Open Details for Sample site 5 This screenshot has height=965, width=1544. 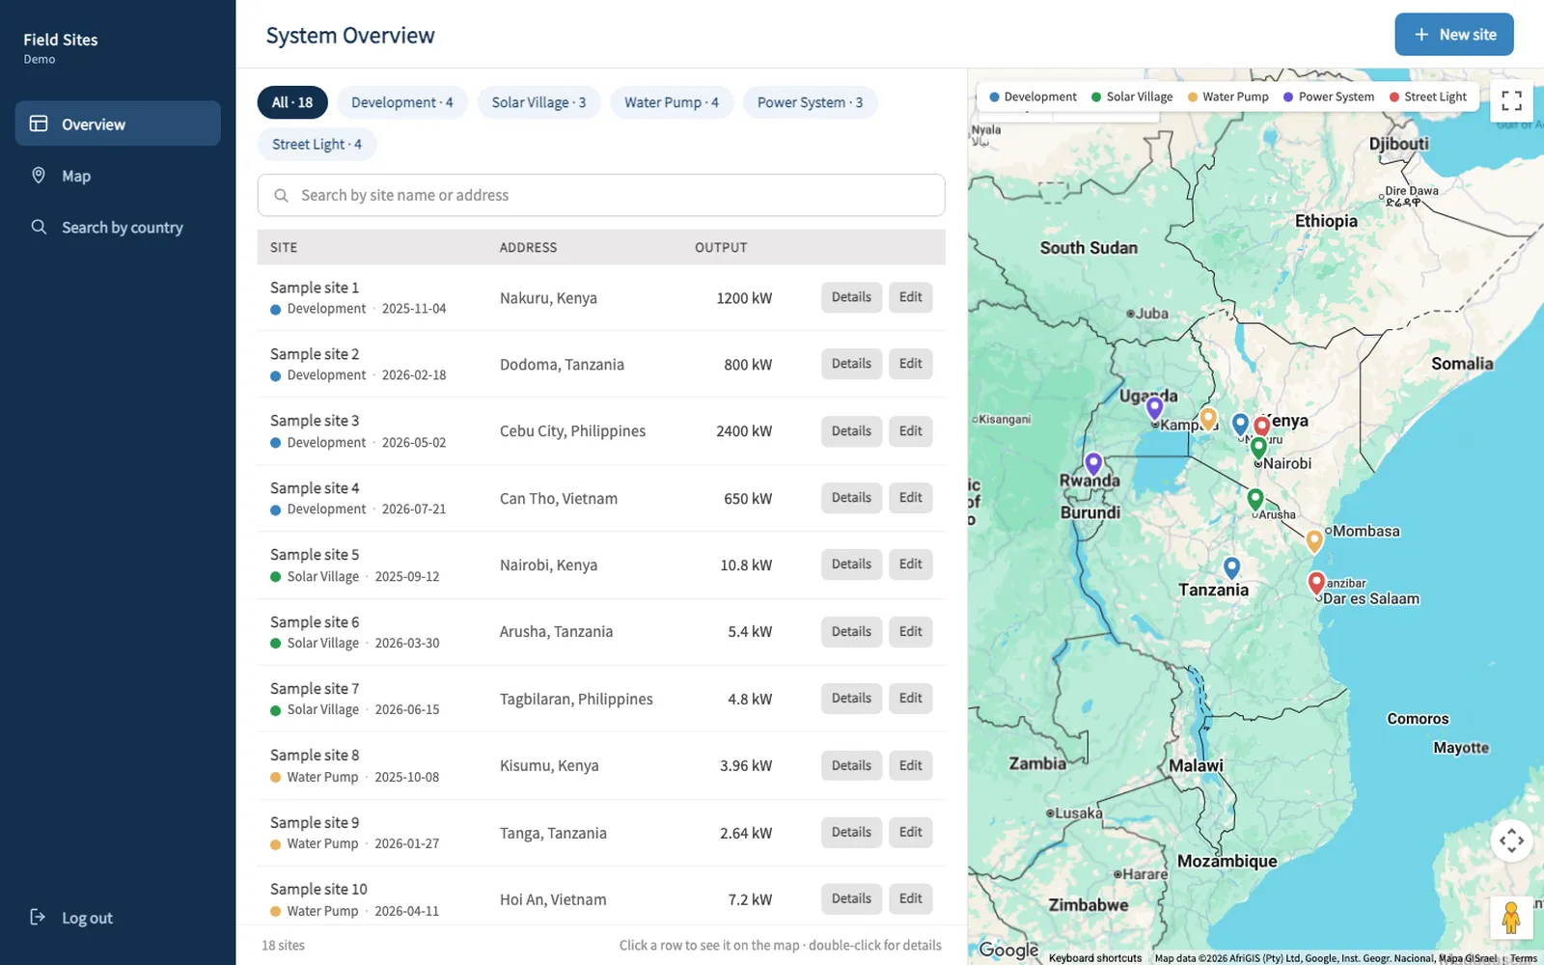pos(851,565)
